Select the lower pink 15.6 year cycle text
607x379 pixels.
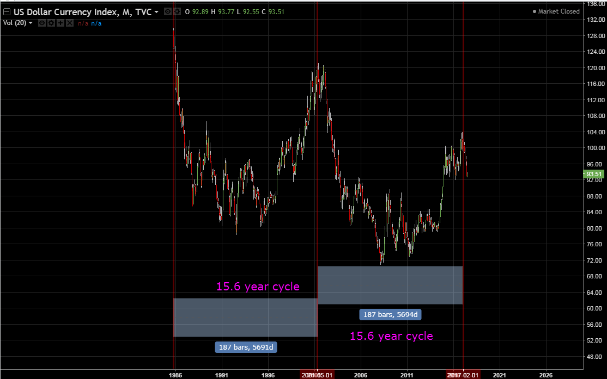click(391, 336)
